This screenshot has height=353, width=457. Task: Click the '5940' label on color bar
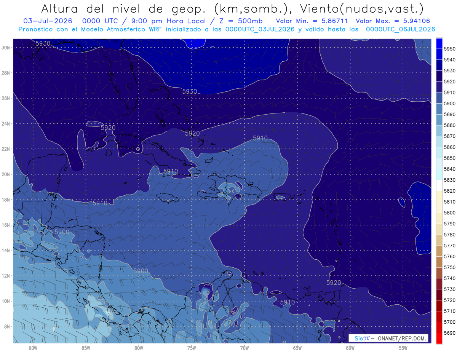pyautogui.click(x=450, y=60)
